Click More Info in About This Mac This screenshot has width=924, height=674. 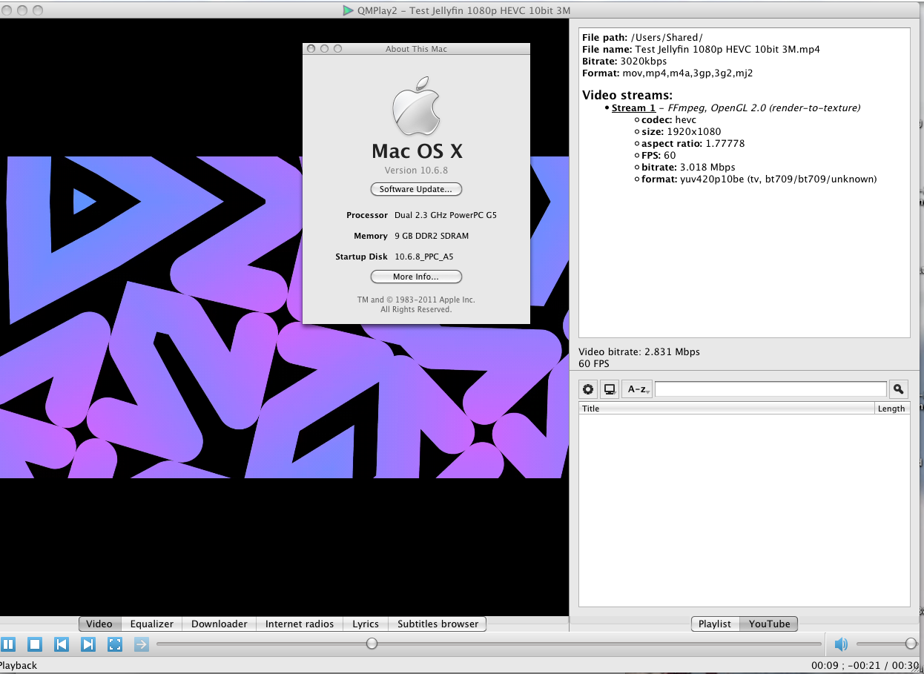click(416, 277)
